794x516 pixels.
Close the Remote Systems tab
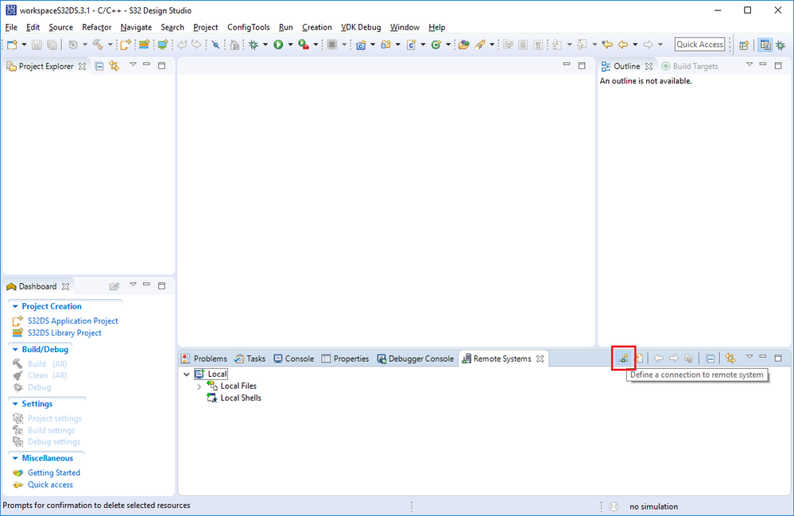pyautogui.click(x=540, y=359)
